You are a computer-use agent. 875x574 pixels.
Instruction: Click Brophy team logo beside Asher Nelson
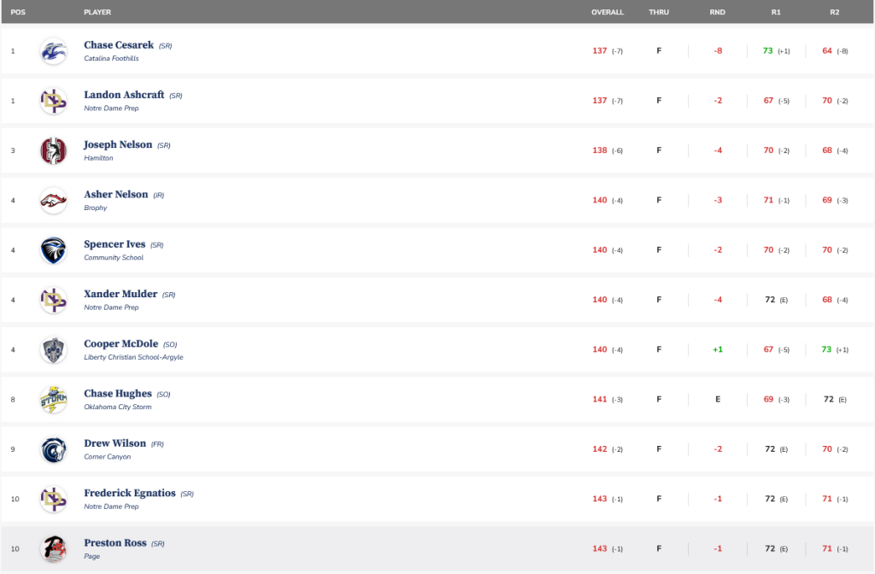53,201
